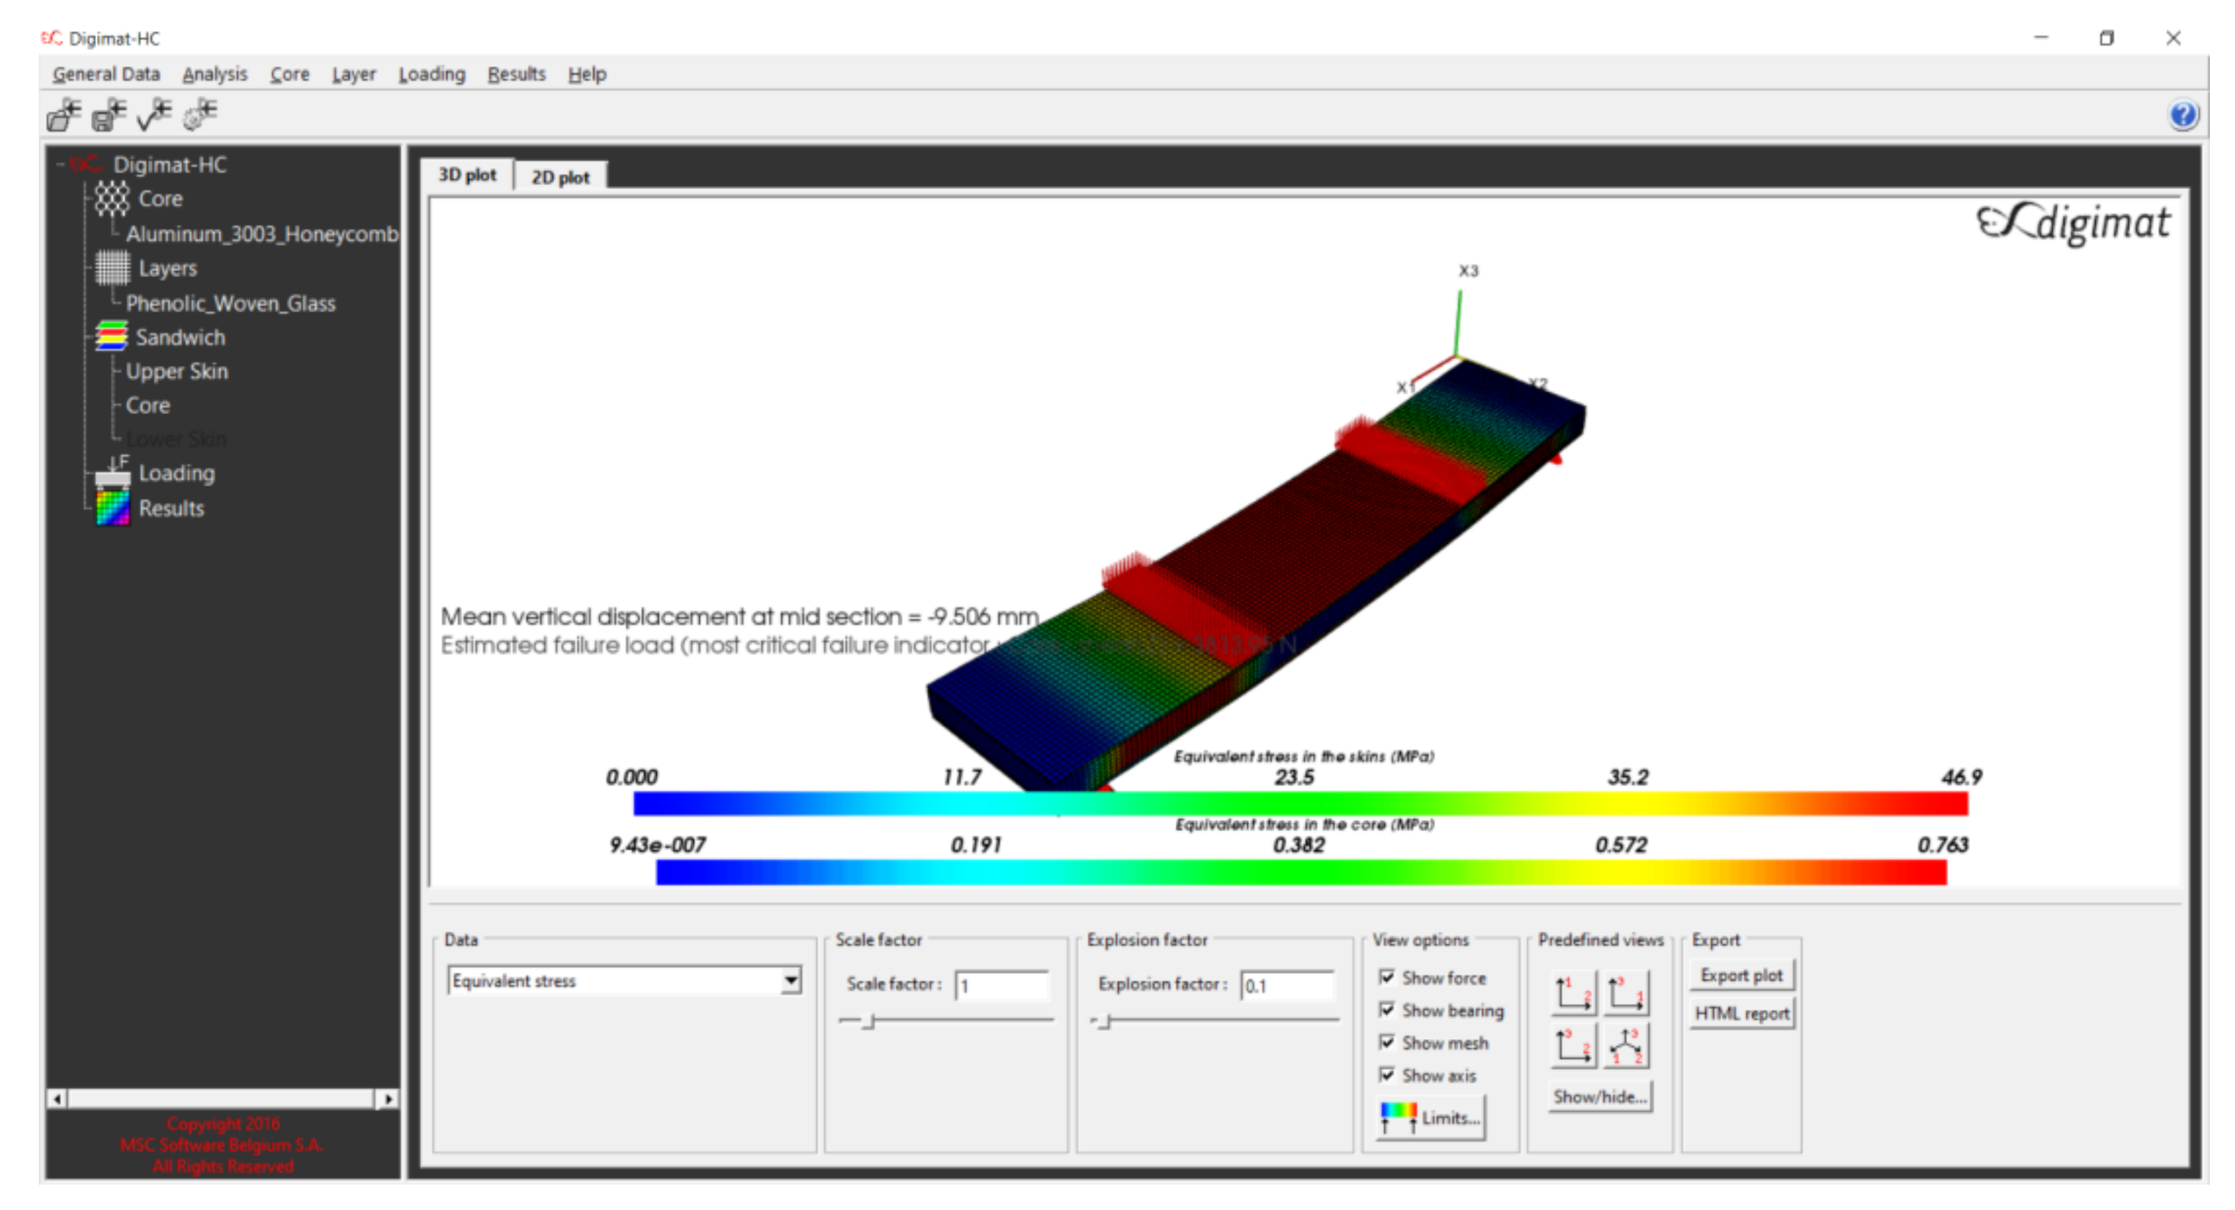Uncheck the Show force checkbox
This screenshot has height=1210, width=2235.
click(1387, 977)
